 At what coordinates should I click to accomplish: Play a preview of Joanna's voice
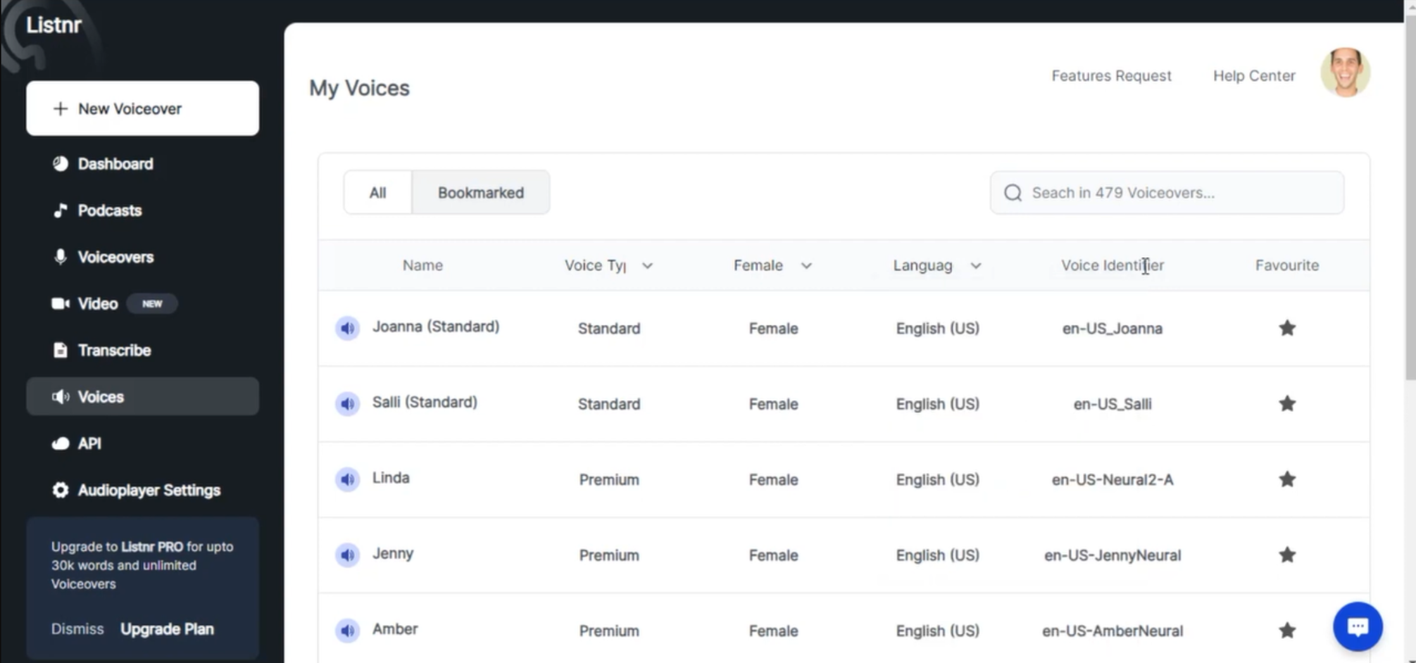pos(348,328)
